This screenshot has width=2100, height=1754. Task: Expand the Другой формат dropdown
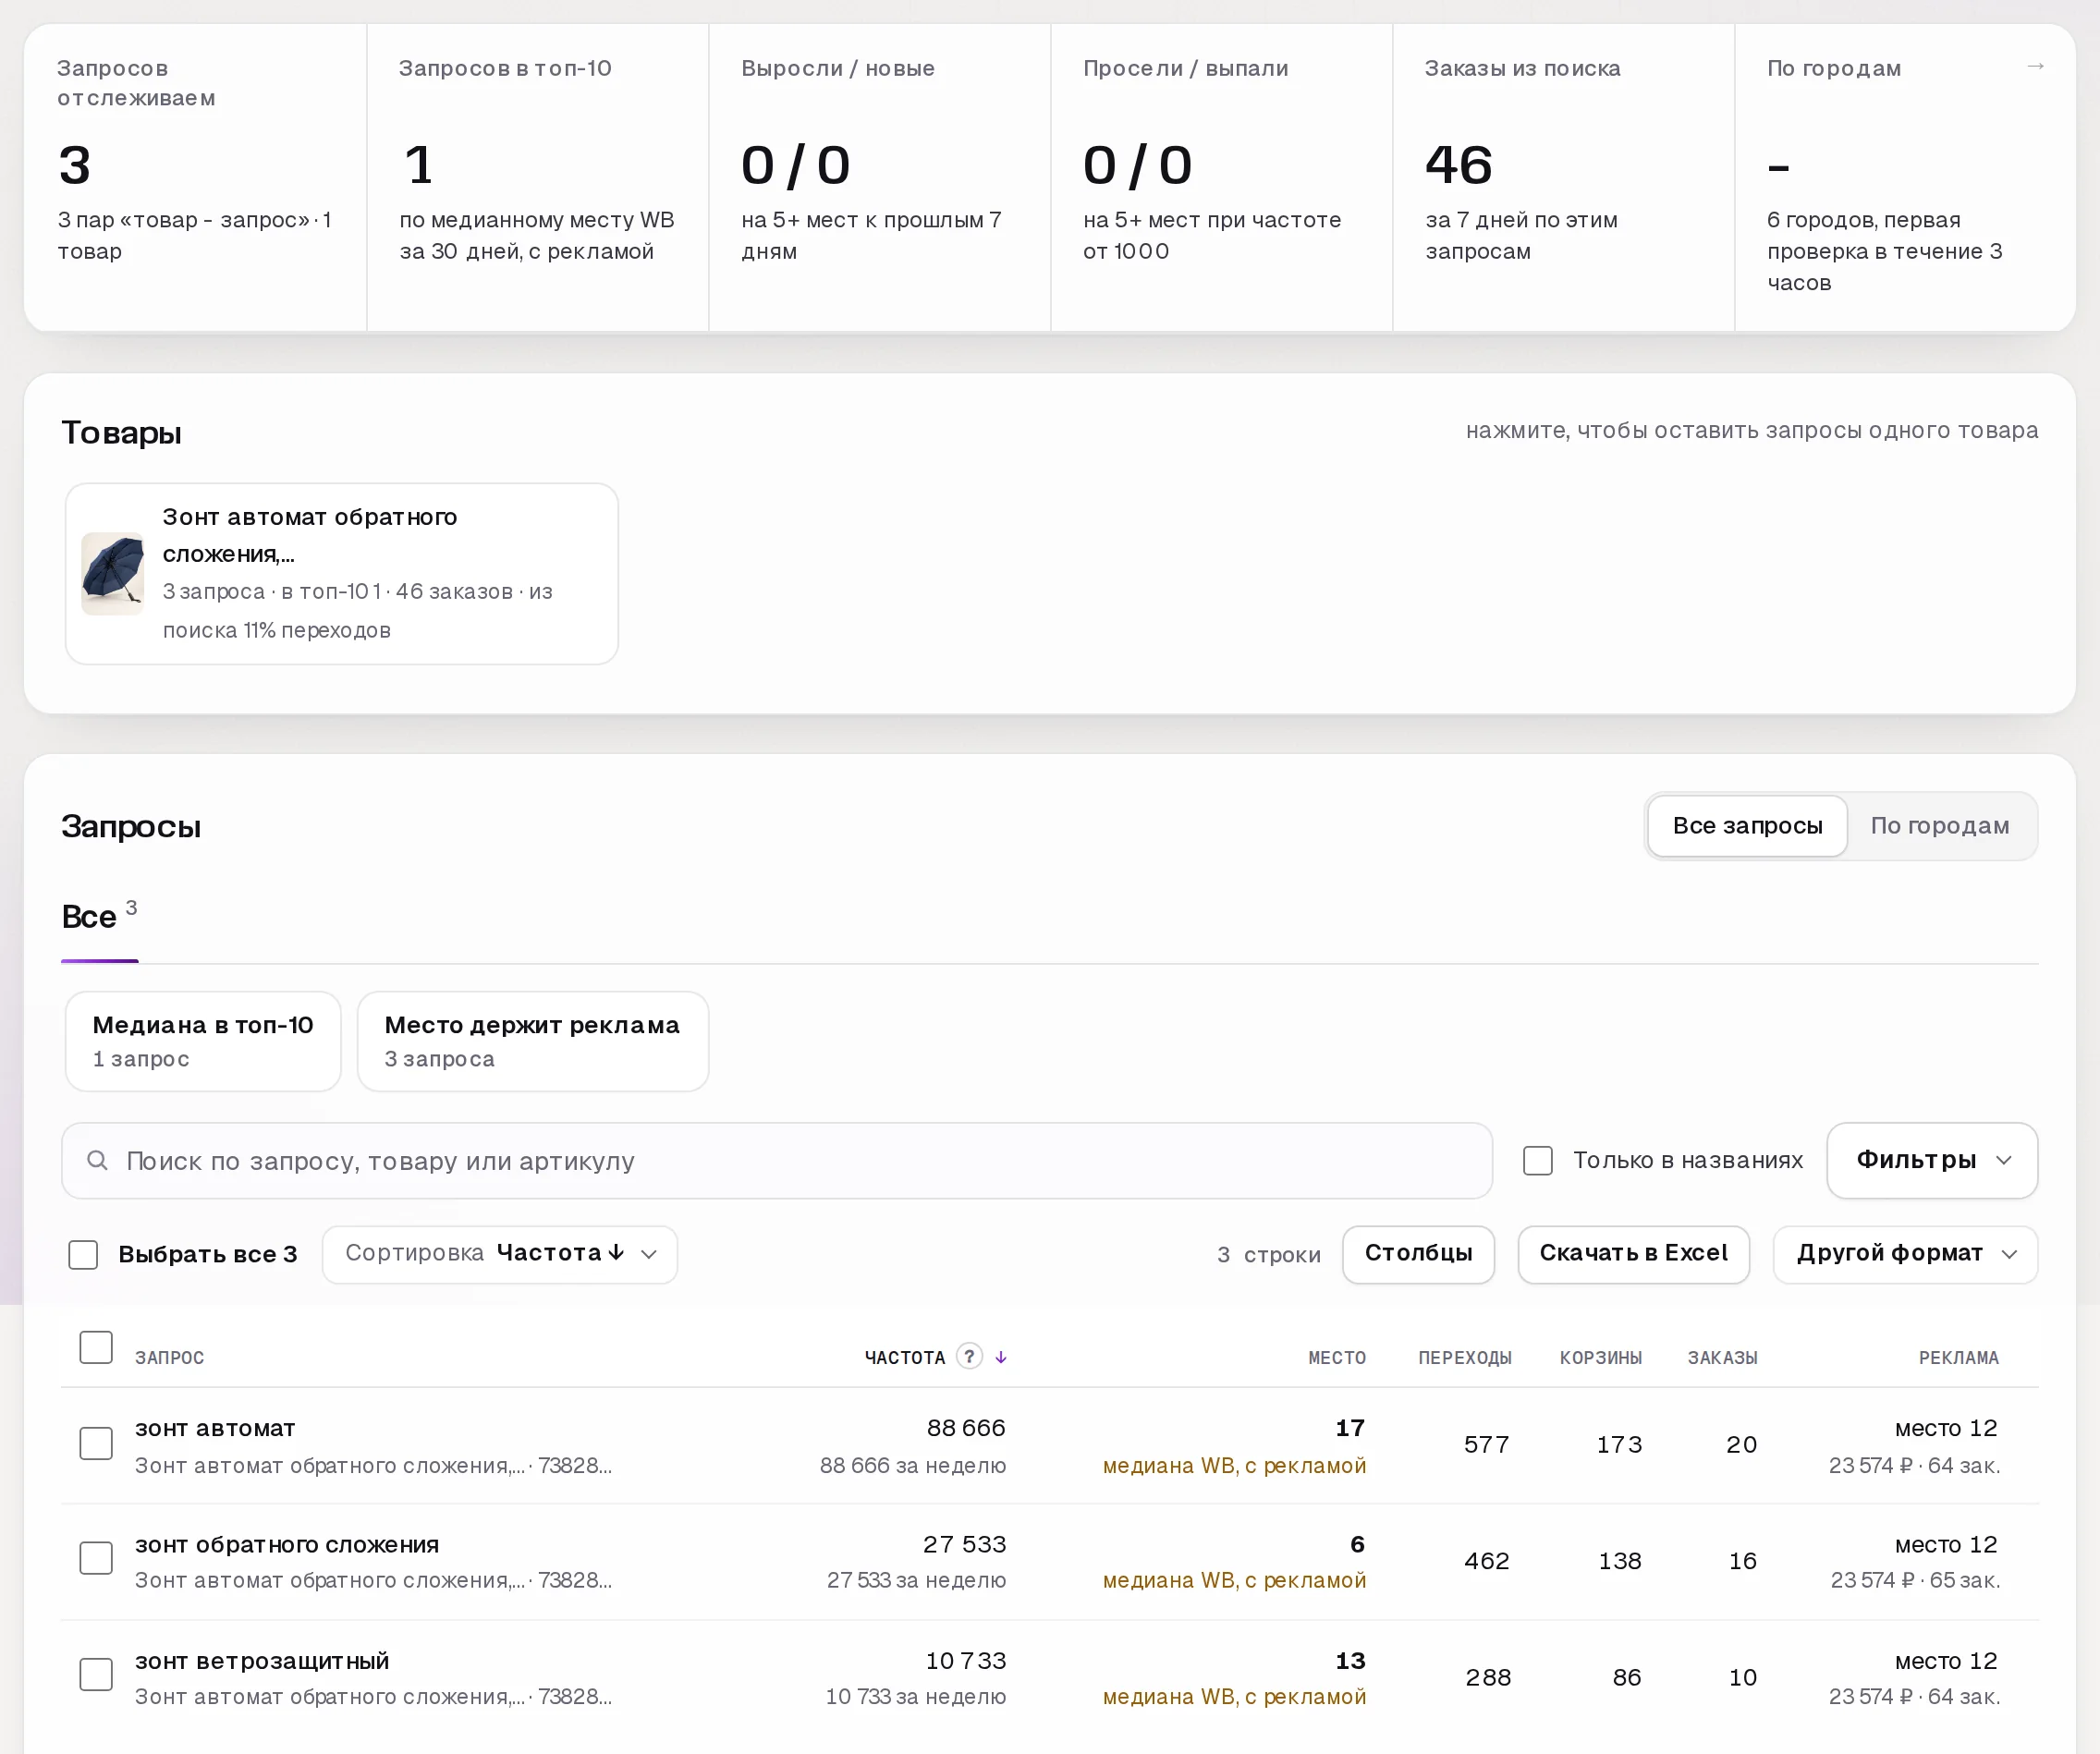[1905, 1254]
